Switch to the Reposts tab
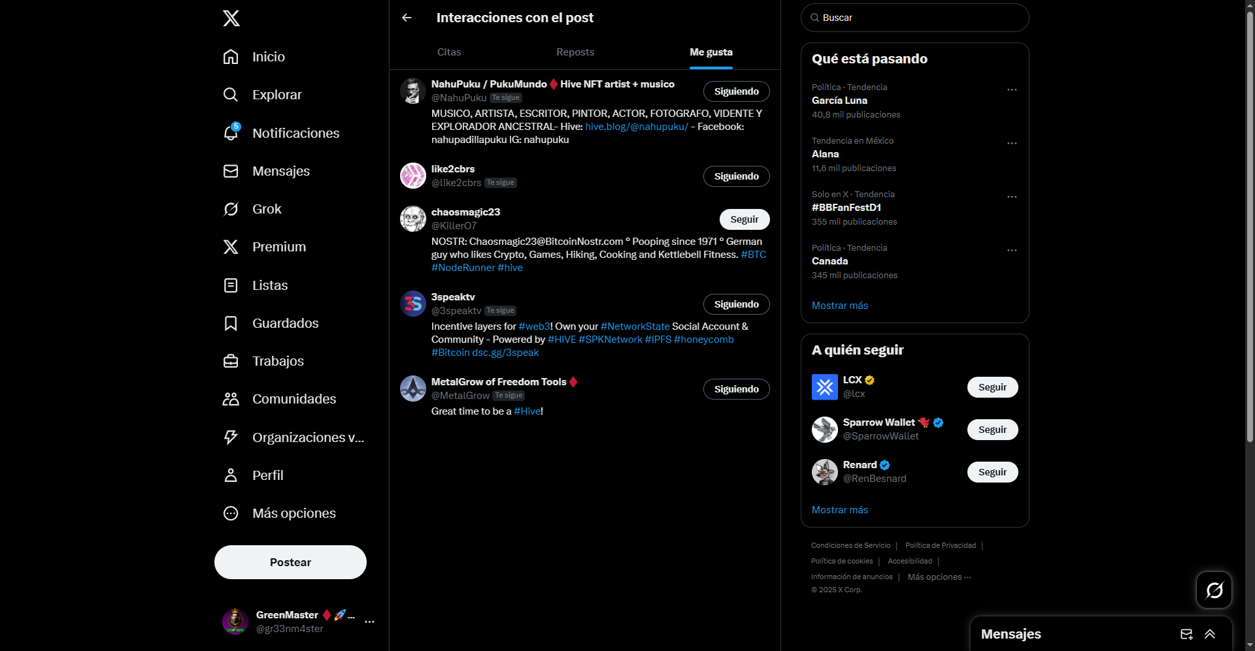 click(575, 52)
